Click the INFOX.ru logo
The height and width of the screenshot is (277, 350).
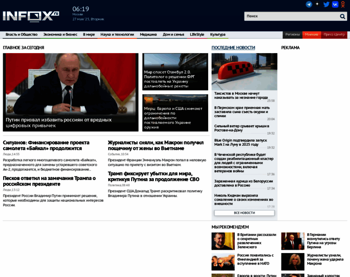[x=31, y=16]
